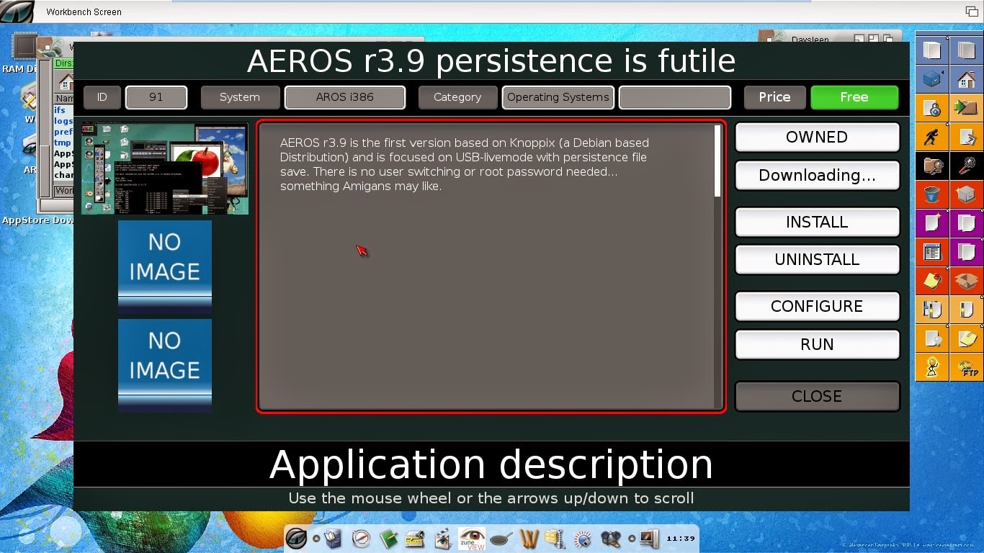The image size is (984, 553).
Task: Click the "logs" entry in the Workbench window
Action: click(63, 121)
